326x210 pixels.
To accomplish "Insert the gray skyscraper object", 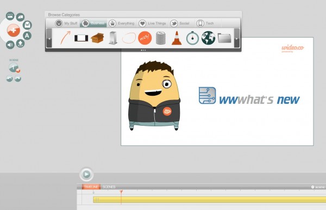I will click(x=113, y=38).
